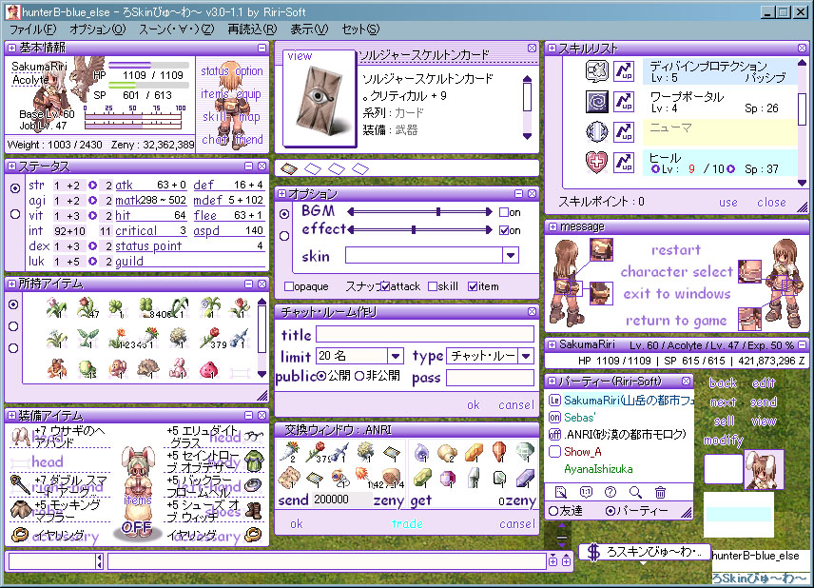Click the 1:1 whisper icon in party panel
814x588 pixels.
[586, 492]
